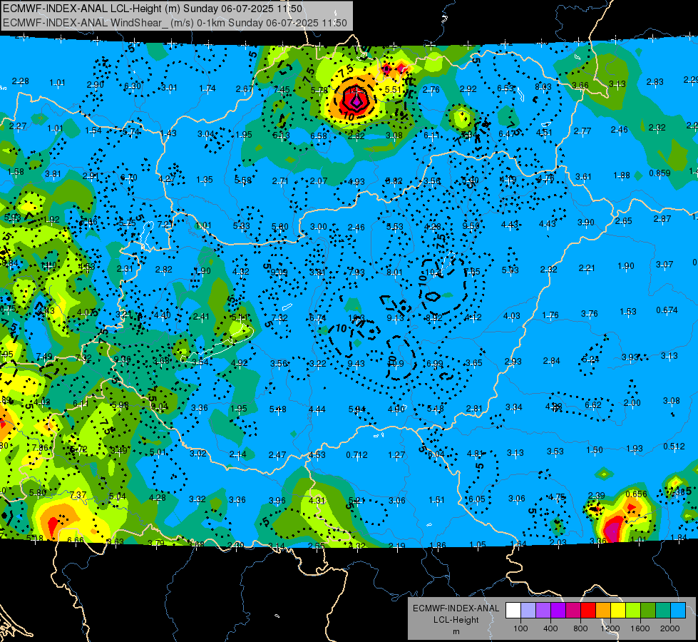Click the legend tick value '1200'
The height and width of the screenshot is (642, 698).
click(610, 628)
